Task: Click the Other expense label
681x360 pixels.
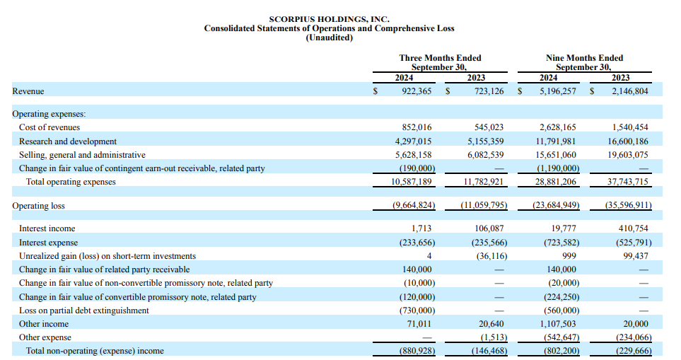Action: point(45,337)
